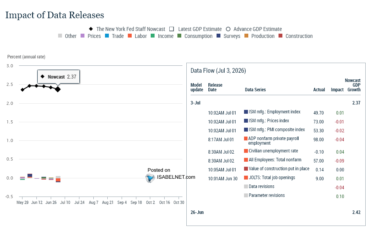Screen dimensions: 368x236
Task: Select ADP nonfarm private payroll employment row
Action: pos(276,141)
